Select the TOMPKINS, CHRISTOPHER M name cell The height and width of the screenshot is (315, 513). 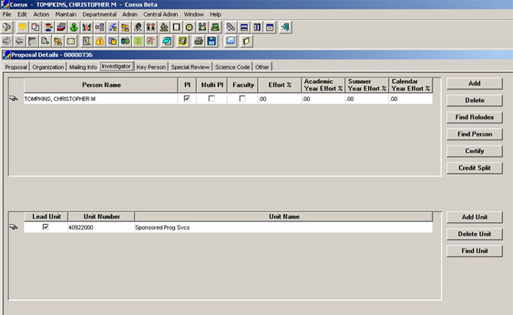point(101,99)
